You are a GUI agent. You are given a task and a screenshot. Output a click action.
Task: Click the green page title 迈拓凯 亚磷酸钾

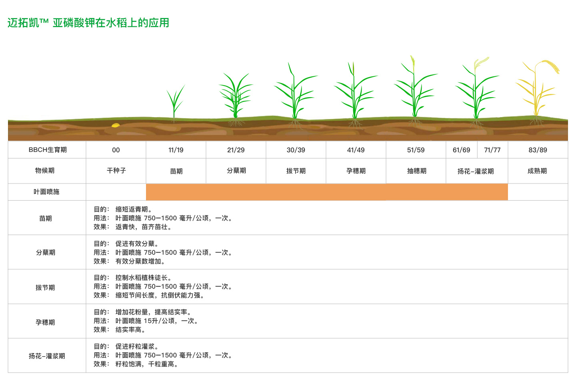88,23
